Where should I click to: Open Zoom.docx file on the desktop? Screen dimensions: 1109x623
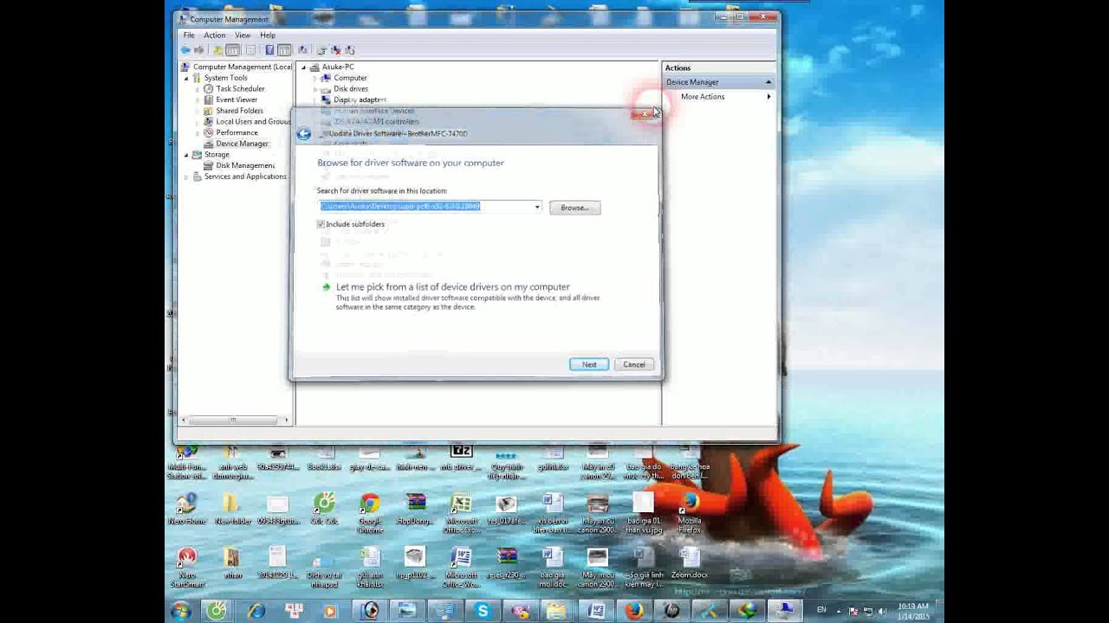[690, 562]
